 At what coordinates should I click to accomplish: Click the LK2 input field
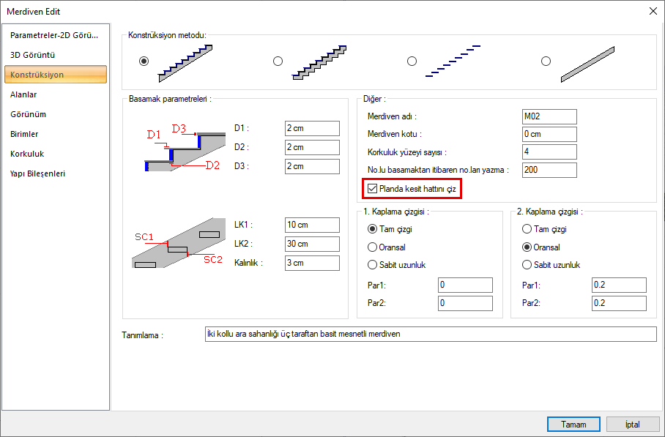312,244
